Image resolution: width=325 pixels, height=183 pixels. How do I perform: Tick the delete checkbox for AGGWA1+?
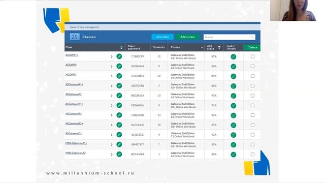coord(252,56)
